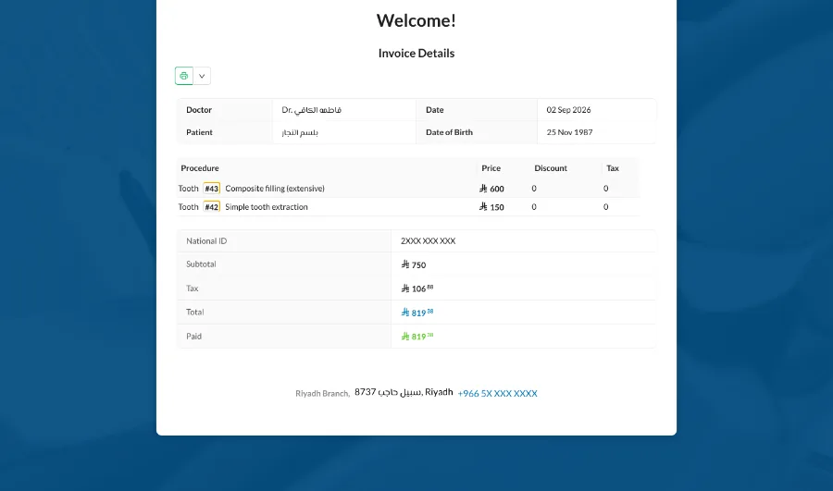Click the price value 600

point(491,189)
